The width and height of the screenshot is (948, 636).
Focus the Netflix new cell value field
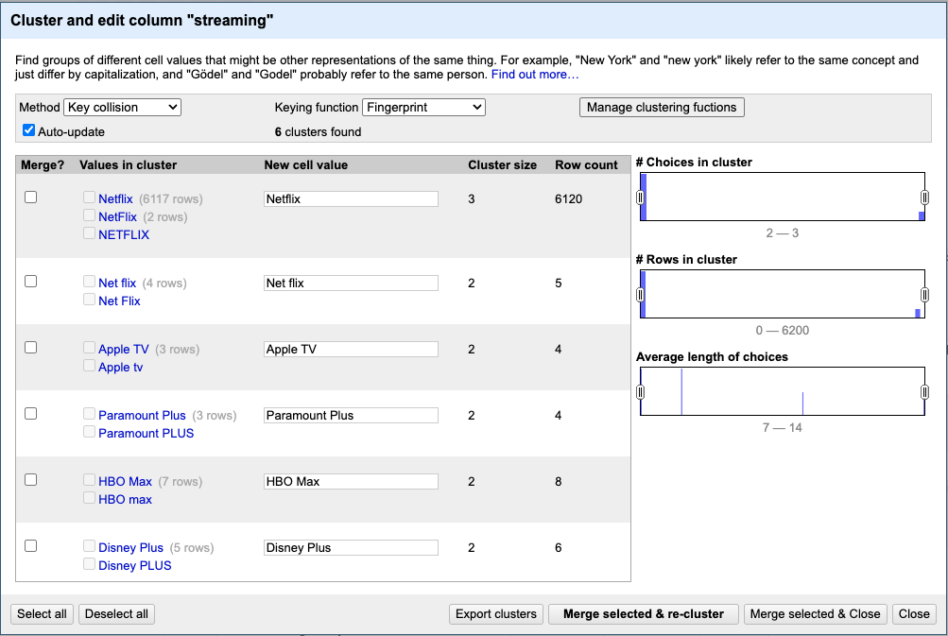click(x=351, y=198)
